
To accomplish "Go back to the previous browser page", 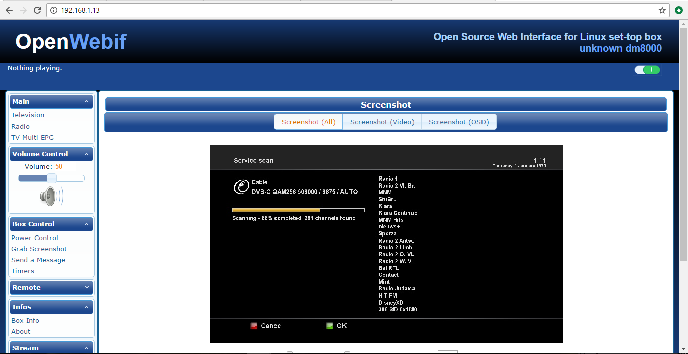I will click(9, 10).
